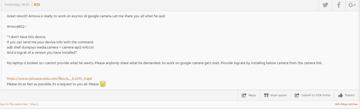Share post via Google+ icon

pos(352,5)
